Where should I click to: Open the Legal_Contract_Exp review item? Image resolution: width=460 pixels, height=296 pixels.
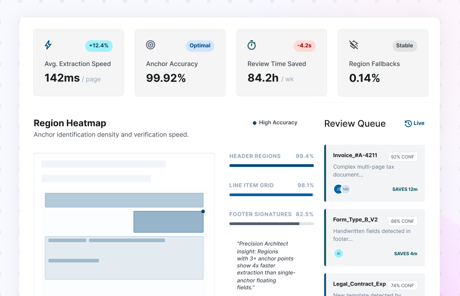pos(375,285)
